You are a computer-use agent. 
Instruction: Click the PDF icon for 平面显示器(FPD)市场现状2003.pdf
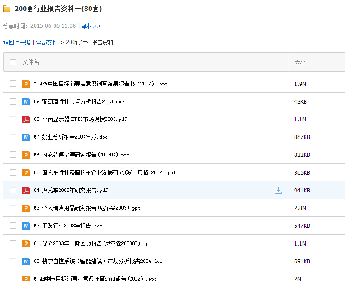coord(26,119)
